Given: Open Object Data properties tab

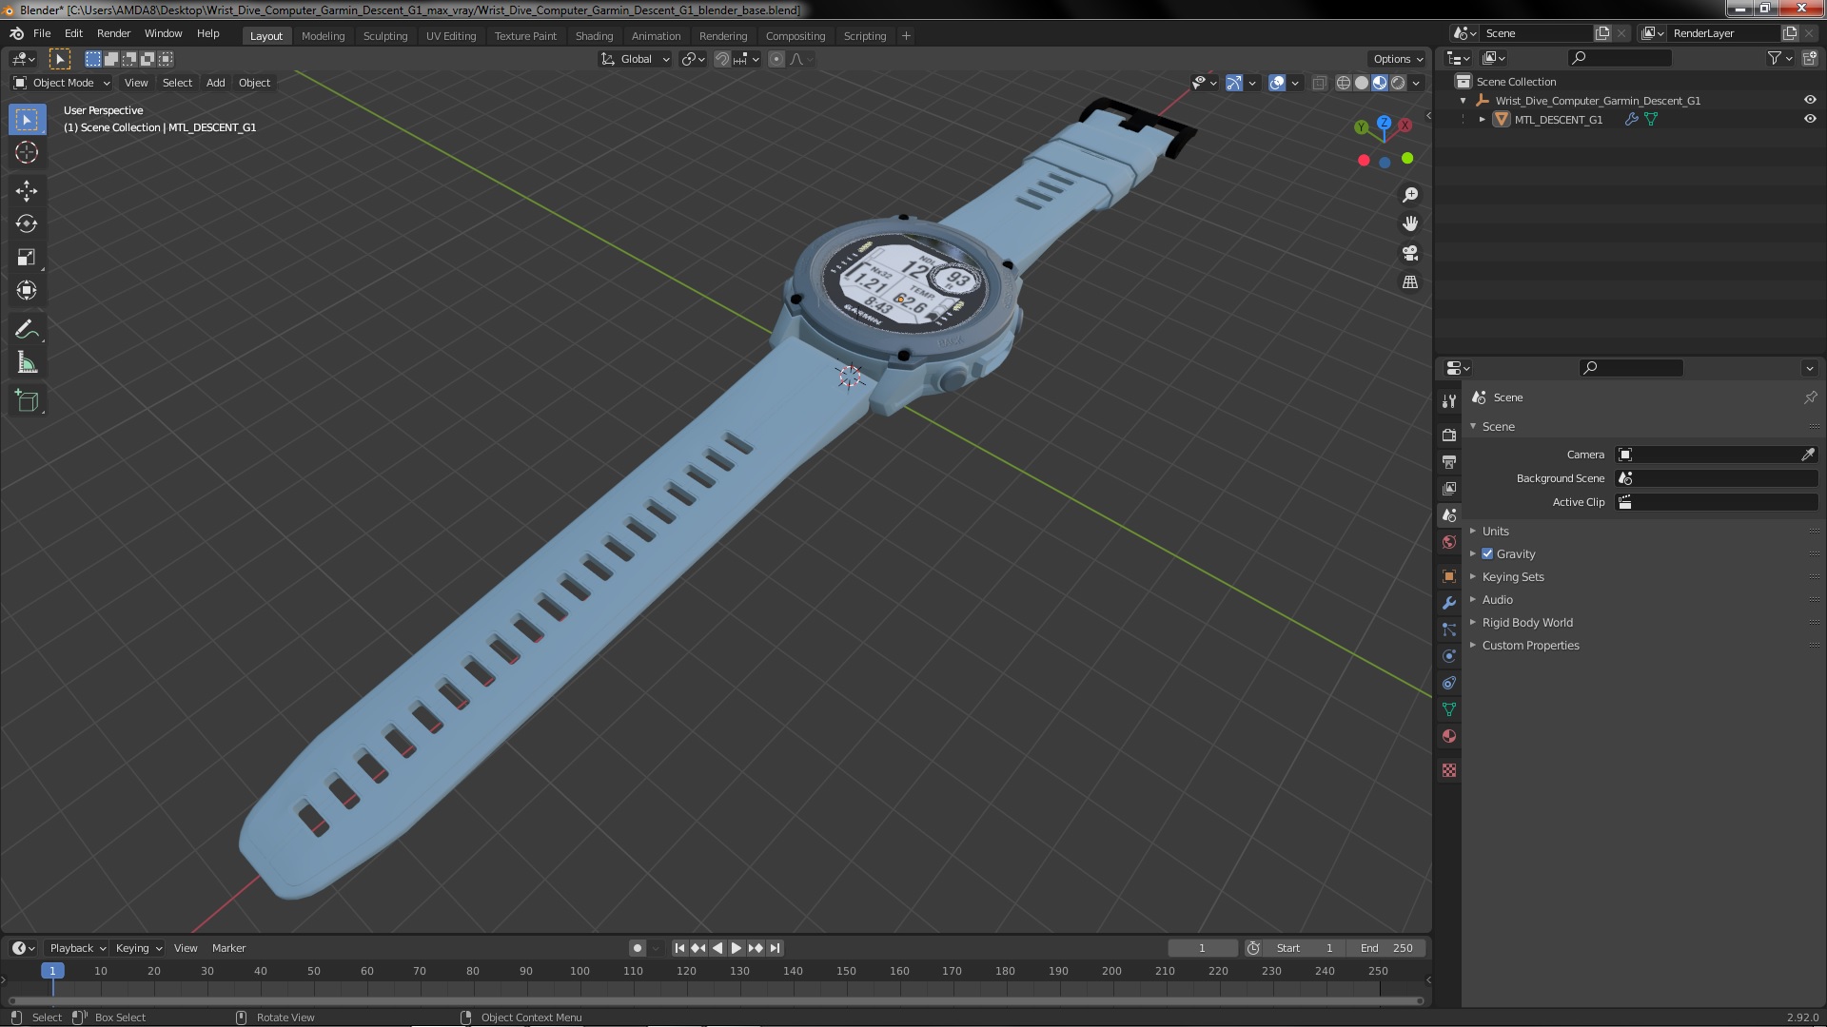Looking at the screenshot, I should click(x=1449, y=709).
